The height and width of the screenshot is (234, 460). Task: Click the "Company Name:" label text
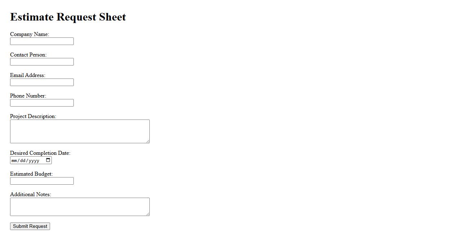pyautogui.click(x=30, y=34)
